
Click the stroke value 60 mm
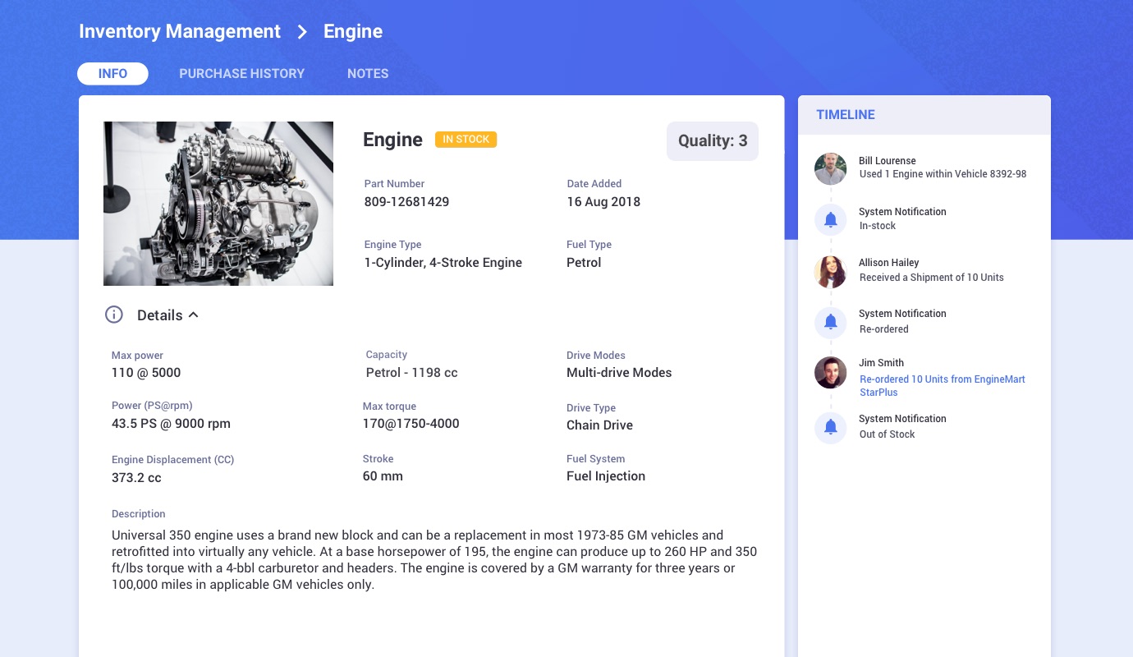pyautogui.click(x=383, y=476)
